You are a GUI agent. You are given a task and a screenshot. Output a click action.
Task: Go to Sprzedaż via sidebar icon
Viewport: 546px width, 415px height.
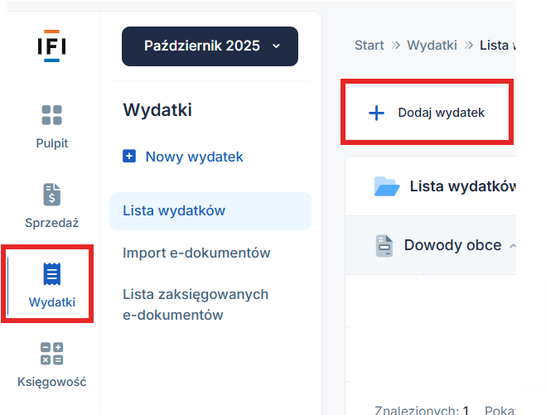(x=51, y=195)
